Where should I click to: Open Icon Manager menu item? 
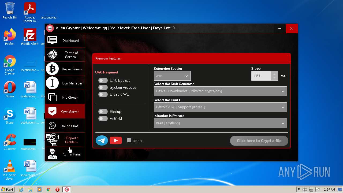point(65,83)
